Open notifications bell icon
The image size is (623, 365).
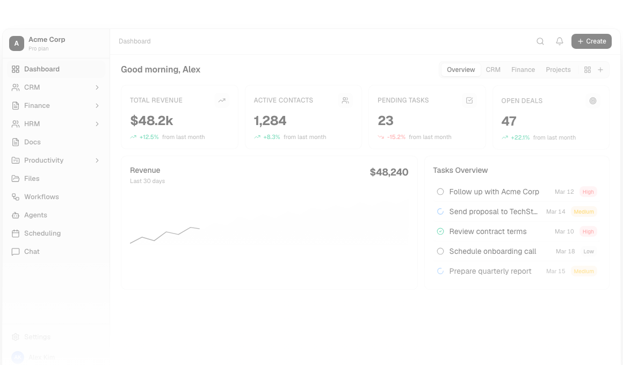[560, 41]
